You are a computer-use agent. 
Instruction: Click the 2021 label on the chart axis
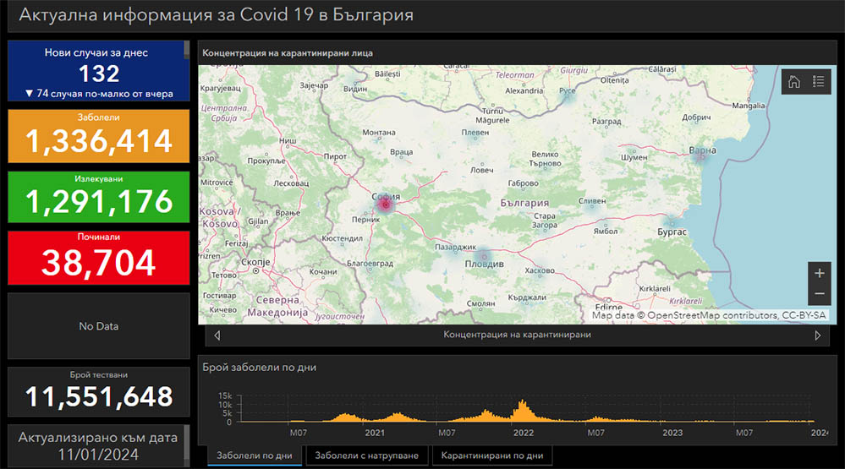pyautogui.click(x=375, y=433)
